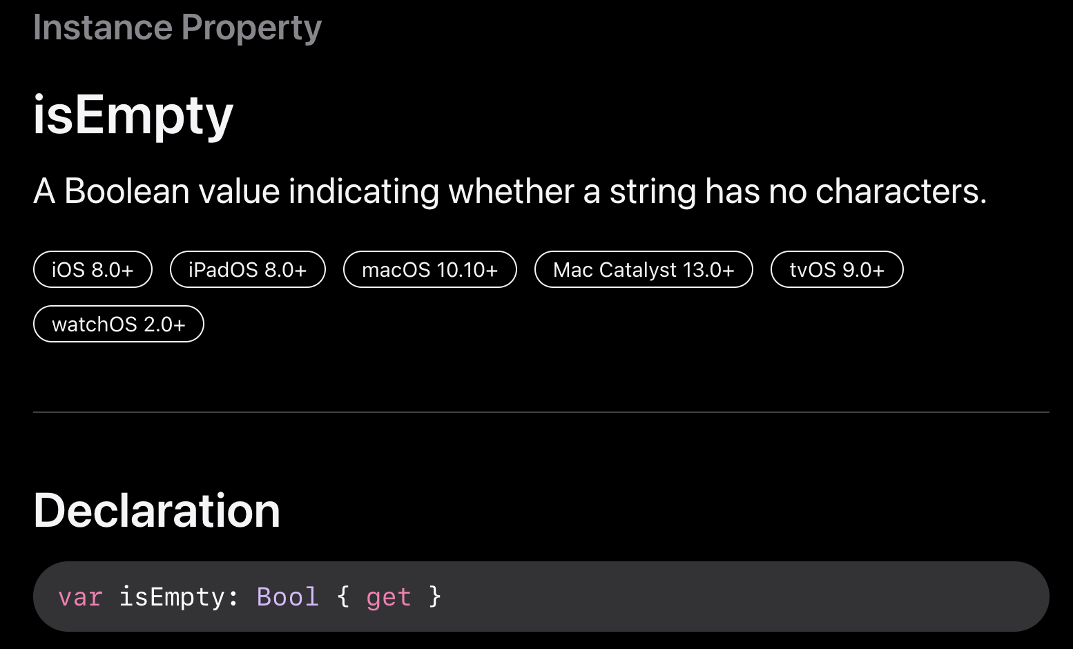Click the macOS 10.10+ availability badge

click(429, 269)
